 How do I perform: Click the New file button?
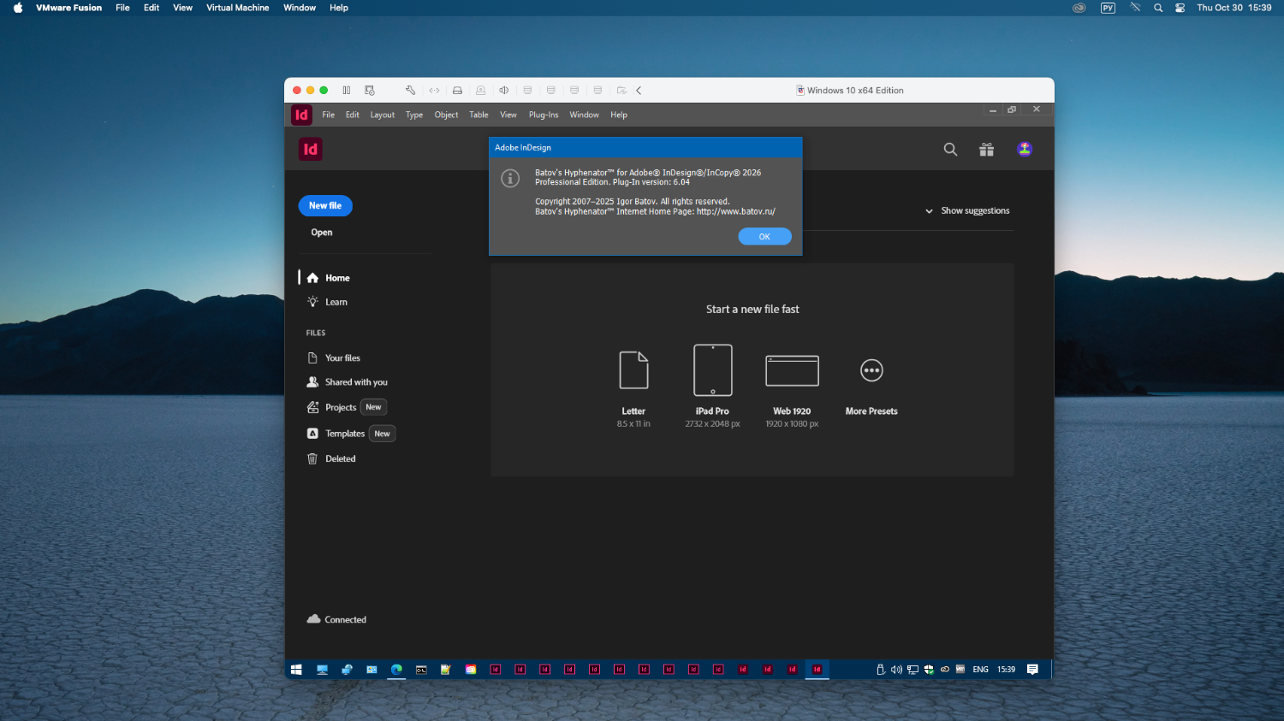pyautogui.click(x=325, y=206)
